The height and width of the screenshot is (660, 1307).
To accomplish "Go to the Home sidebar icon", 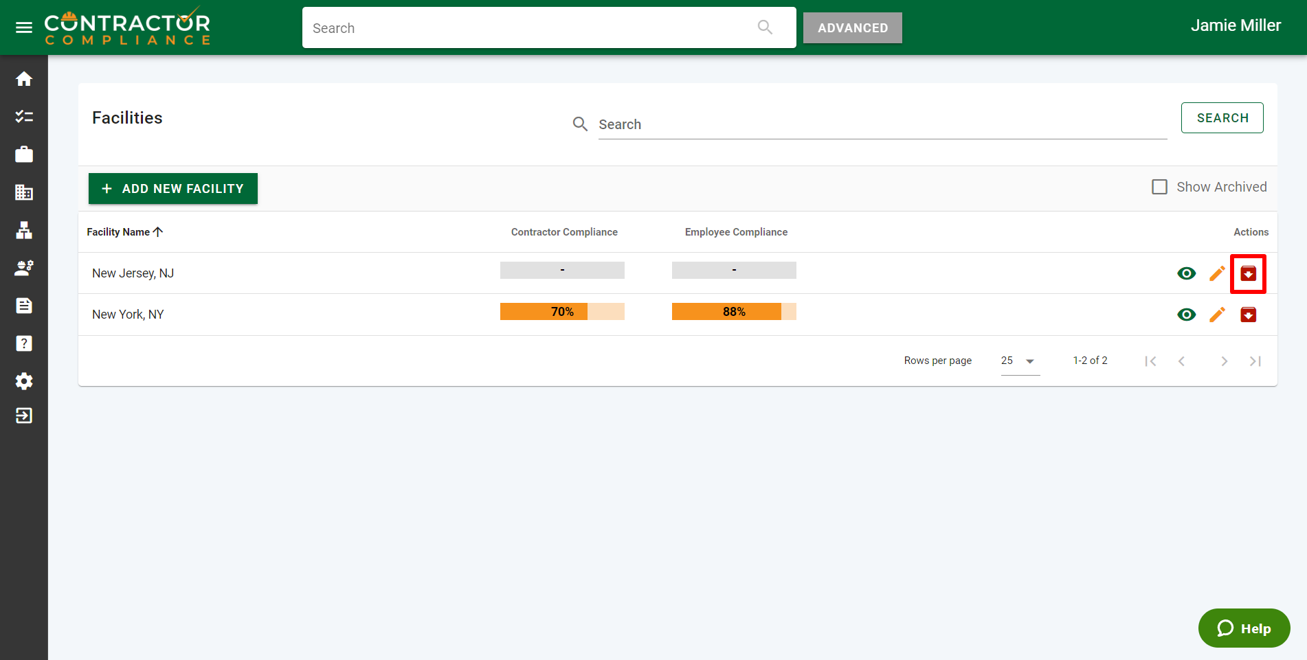I will tap(24, 80).
